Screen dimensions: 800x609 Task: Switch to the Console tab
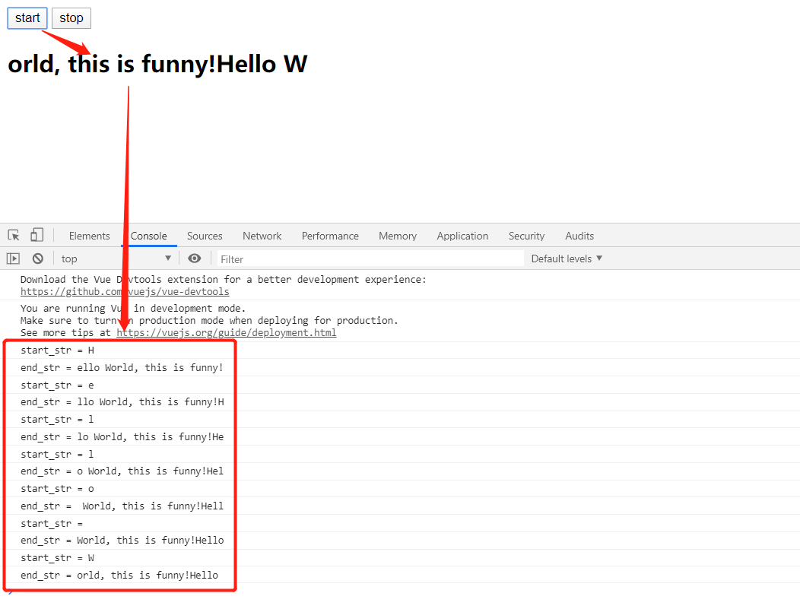[x=148, y=236]
